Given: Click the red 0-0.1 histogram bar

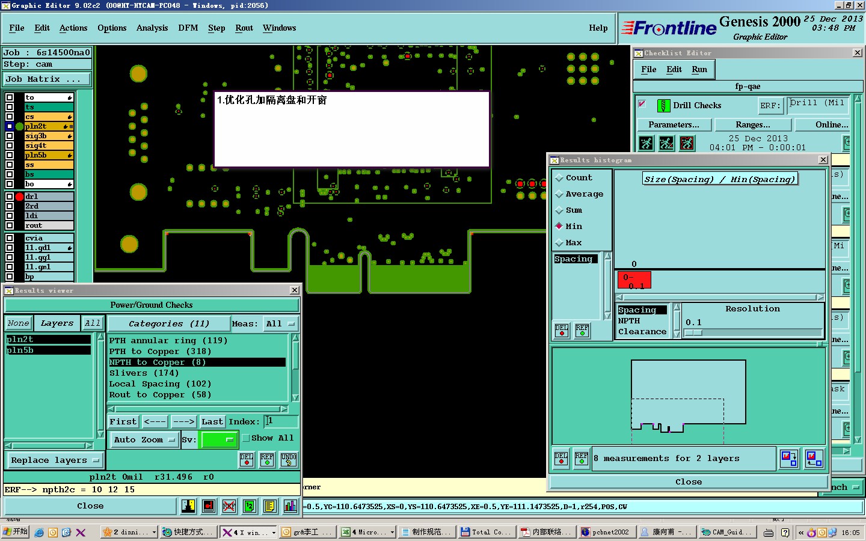Looking at the screenshot, I should pyautogui.click(x=634, y=281).
